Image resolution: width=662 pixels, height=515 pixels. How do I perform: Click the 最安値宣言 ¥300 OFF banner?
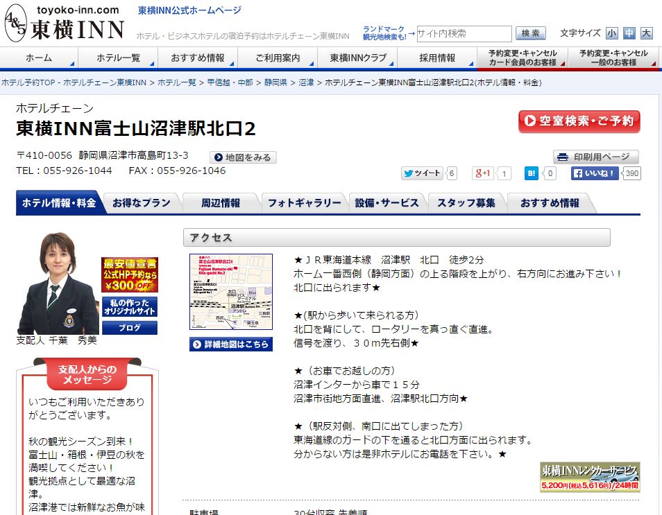click(x=130, y=274)
